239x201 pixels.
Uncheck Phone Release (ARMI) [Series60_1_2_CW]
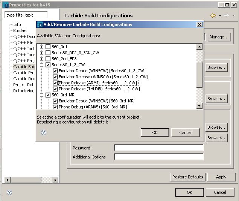tap(55, 83)
